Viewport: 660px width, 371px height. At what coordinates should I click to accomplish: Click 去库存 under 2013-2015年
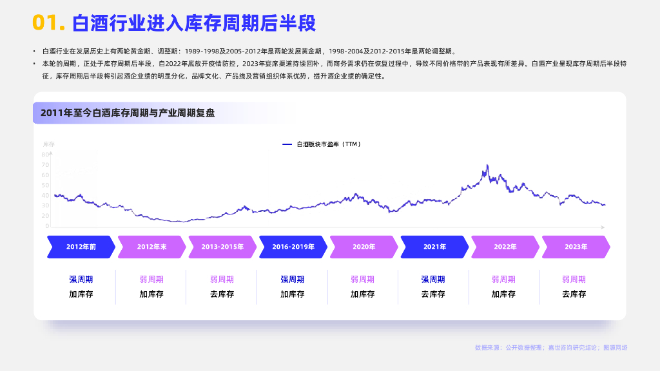pos(222,294)
